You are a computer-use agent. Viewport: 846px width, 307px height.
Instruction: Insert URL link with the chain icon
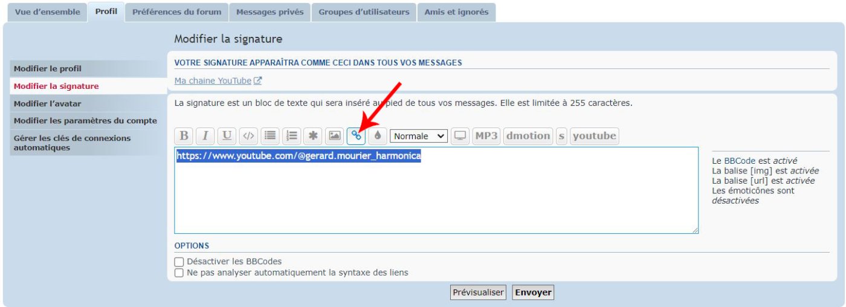click(356, 136)
